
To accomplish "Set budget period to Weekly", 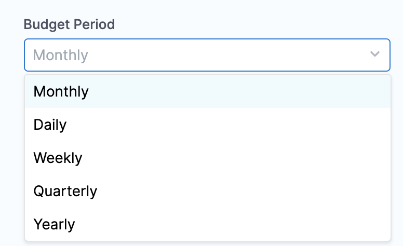I will click(x=208, y=158).
